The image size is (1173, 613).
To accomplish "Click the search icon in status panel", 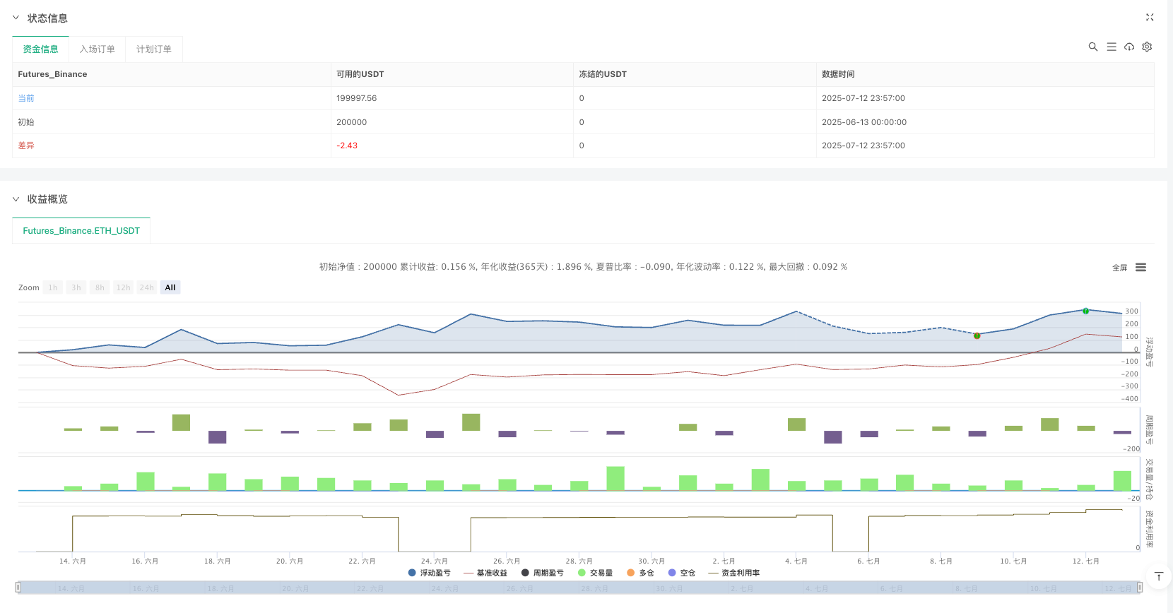I will 1092,47.
